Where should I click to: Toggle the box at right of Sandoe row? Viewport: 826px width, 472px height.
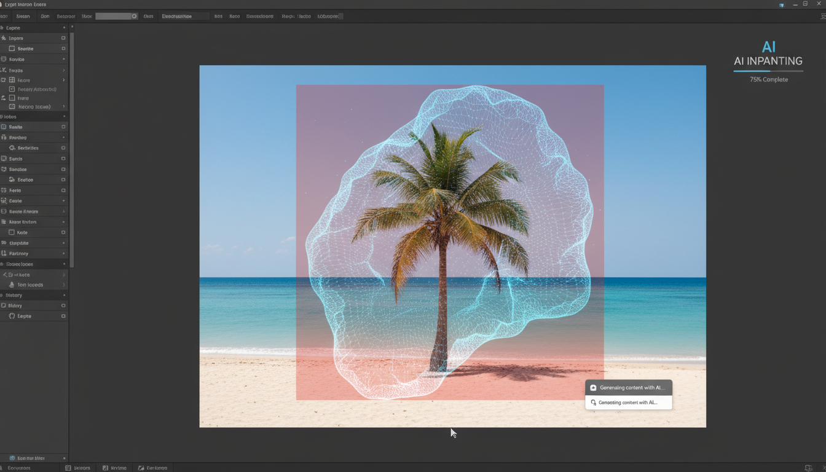(63, 169)
